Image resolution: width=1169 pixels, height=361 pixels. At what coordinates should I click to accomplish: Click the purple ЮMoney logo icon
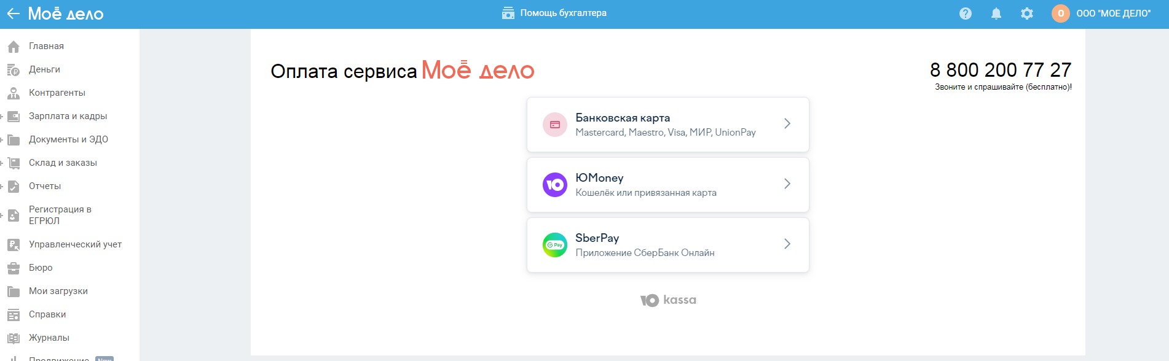(555, 185)
